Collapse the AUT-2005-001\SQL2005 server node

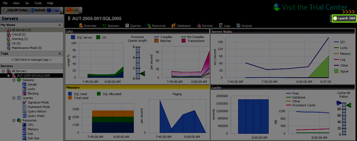8,76
